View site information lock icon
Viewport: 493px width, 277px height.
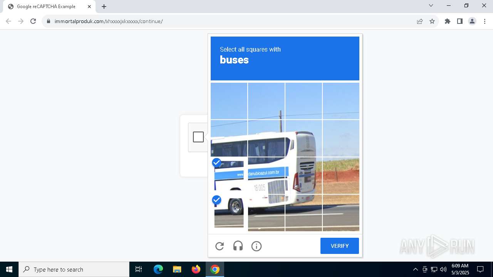click(x=49, y=21)
